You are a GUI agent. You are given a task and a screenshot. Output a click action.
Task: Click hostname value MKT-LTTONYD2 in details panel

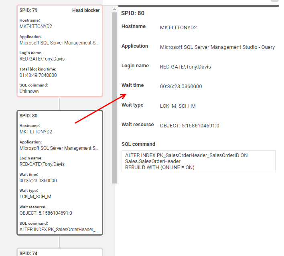tap(178, 28)
